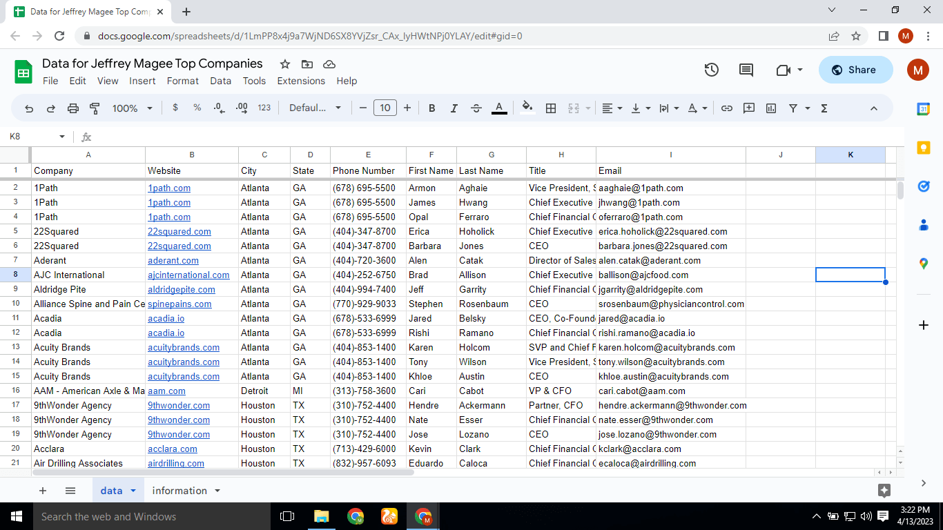Open the horizontal align dropdown
The image size is (943, 530).
tap(612, 108)
